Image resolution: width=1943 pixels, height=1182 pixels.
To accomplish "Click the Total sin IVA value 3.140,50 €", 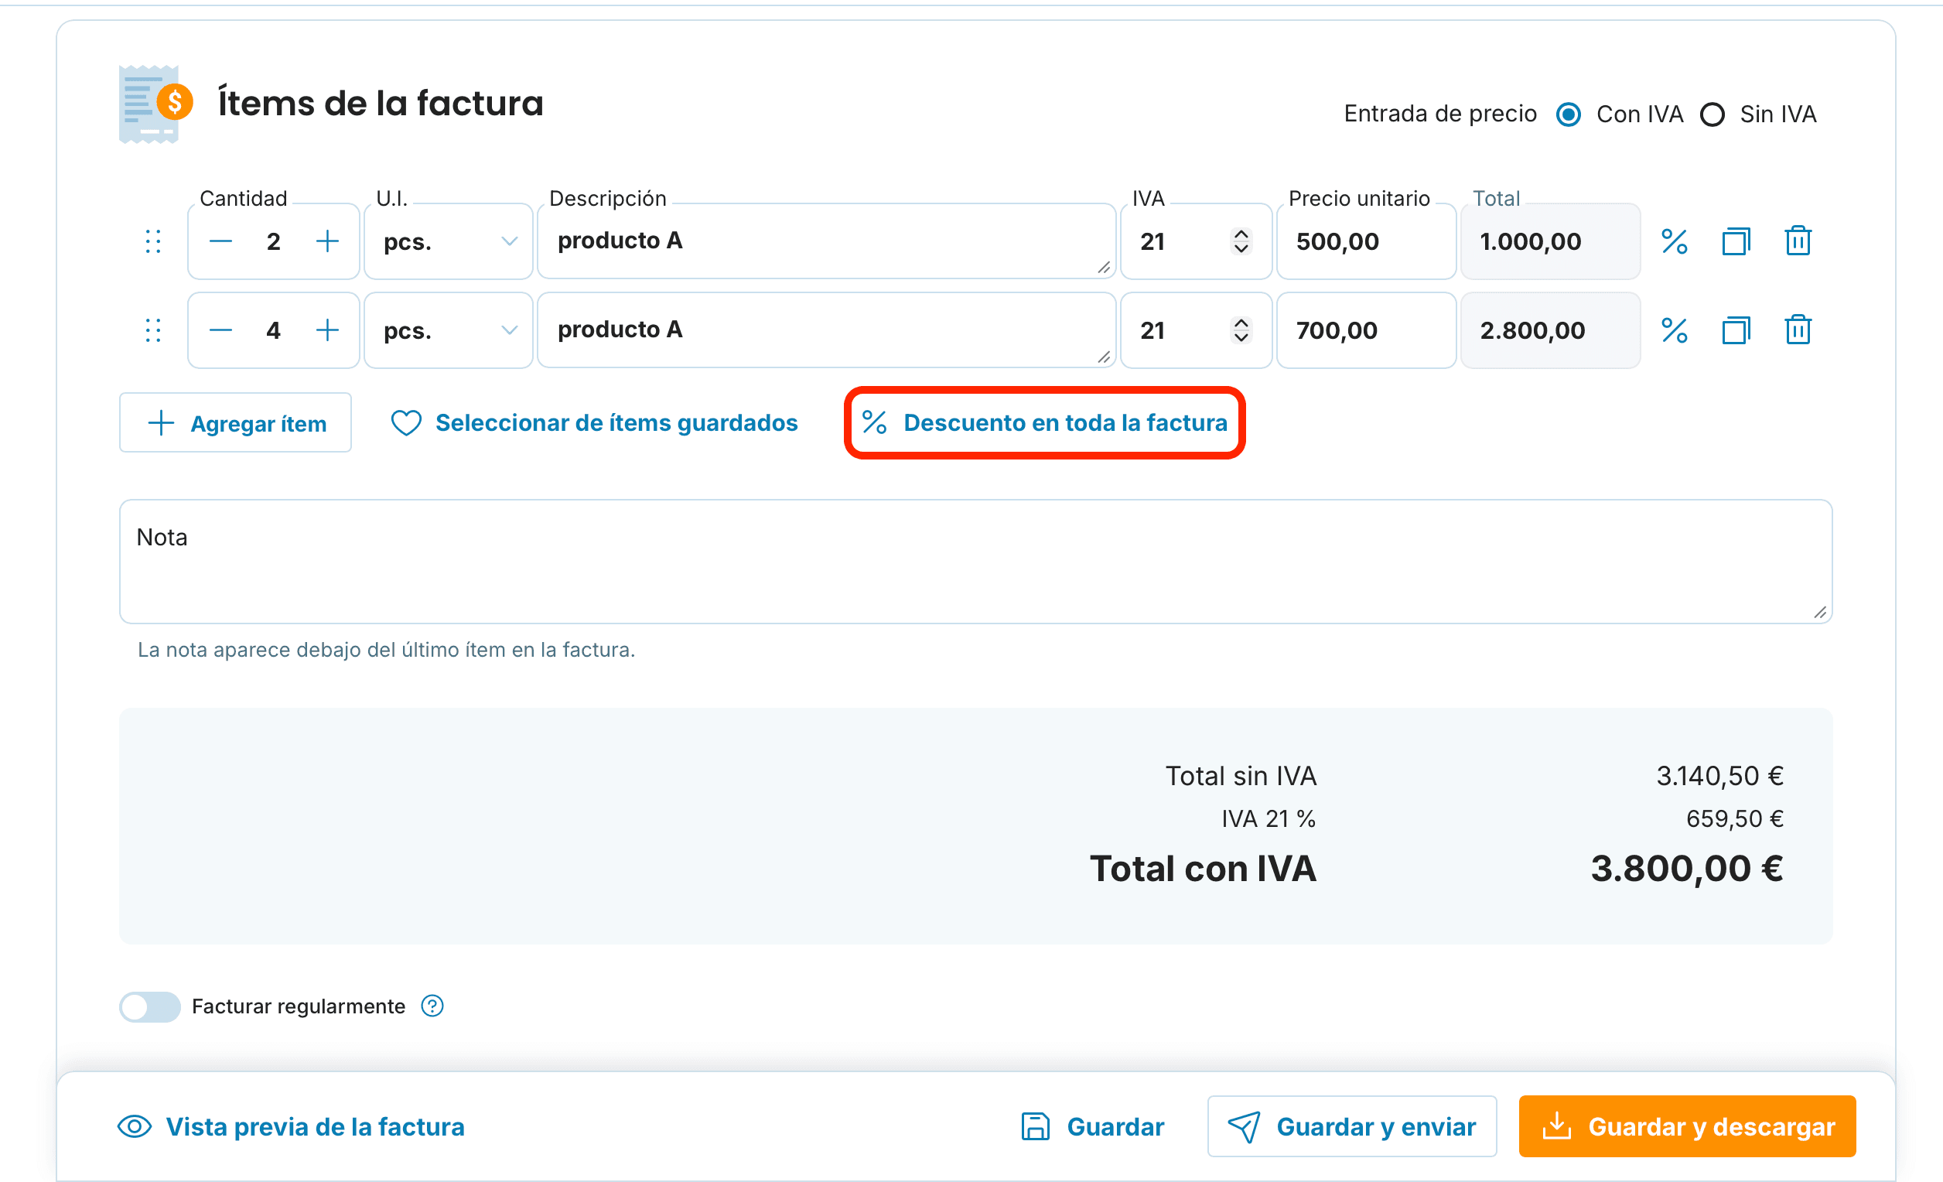I will tap(1719, 776).
